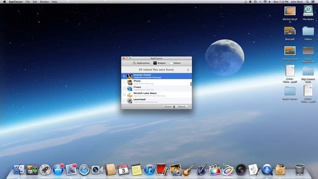318x179 pixels.
Task: Uncheck the Inventor Fusion checkbox
Action: 124,76
